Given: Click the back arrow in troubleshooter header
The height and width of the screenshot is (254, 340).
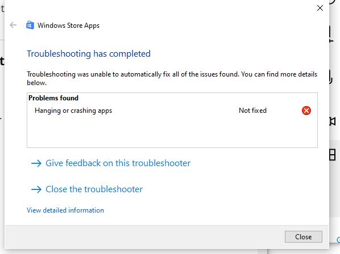Looking at the screenshot, I should point(13,25).
